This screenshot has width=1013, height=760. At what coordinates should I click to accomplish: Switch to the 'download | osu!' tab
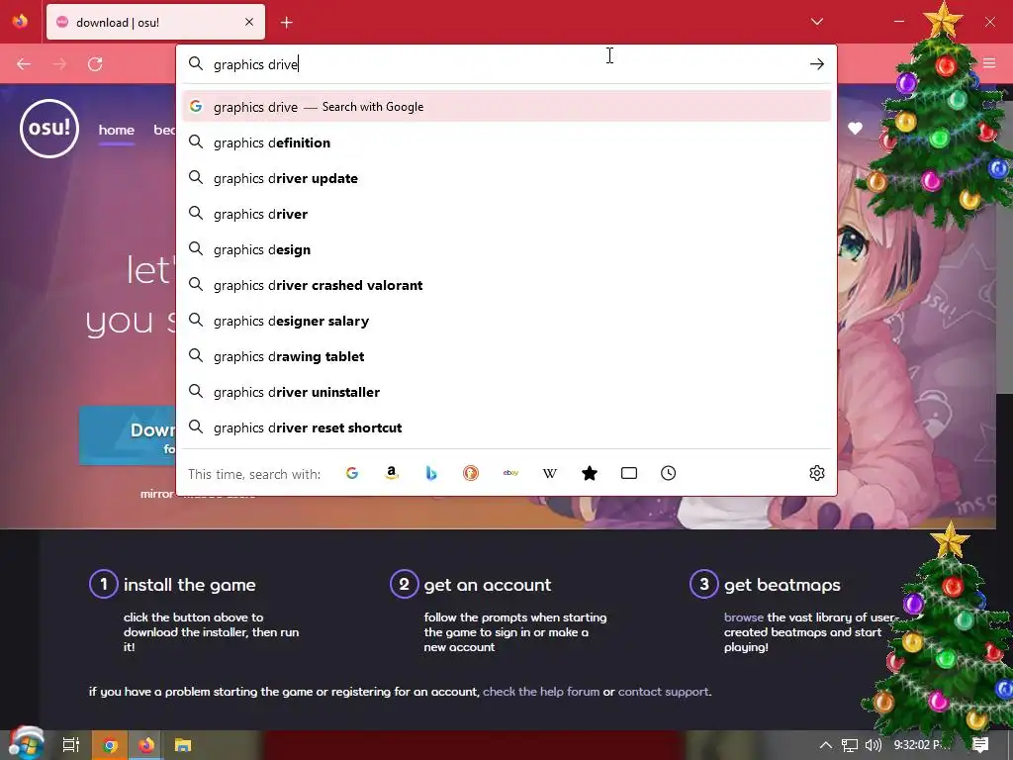pos(155,22)
